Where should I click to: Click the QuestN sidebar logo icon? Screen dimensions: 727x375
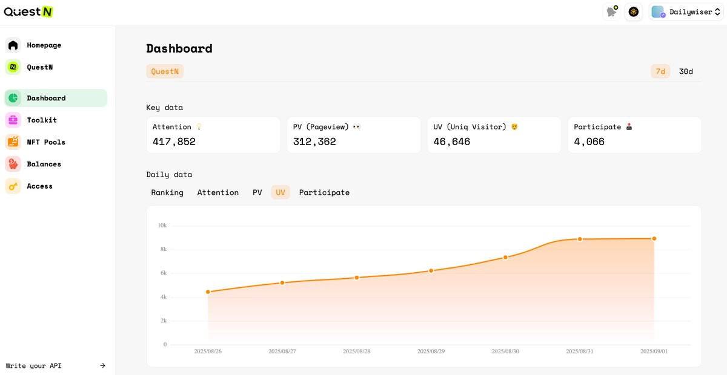click(x=13, y=67)
